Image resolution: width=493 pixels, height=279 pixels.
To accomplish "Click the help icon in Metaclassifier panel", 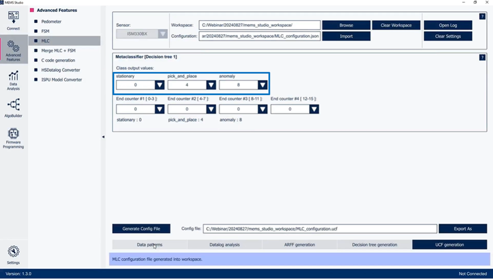I will pyautogui.click(x=482, y=57).
